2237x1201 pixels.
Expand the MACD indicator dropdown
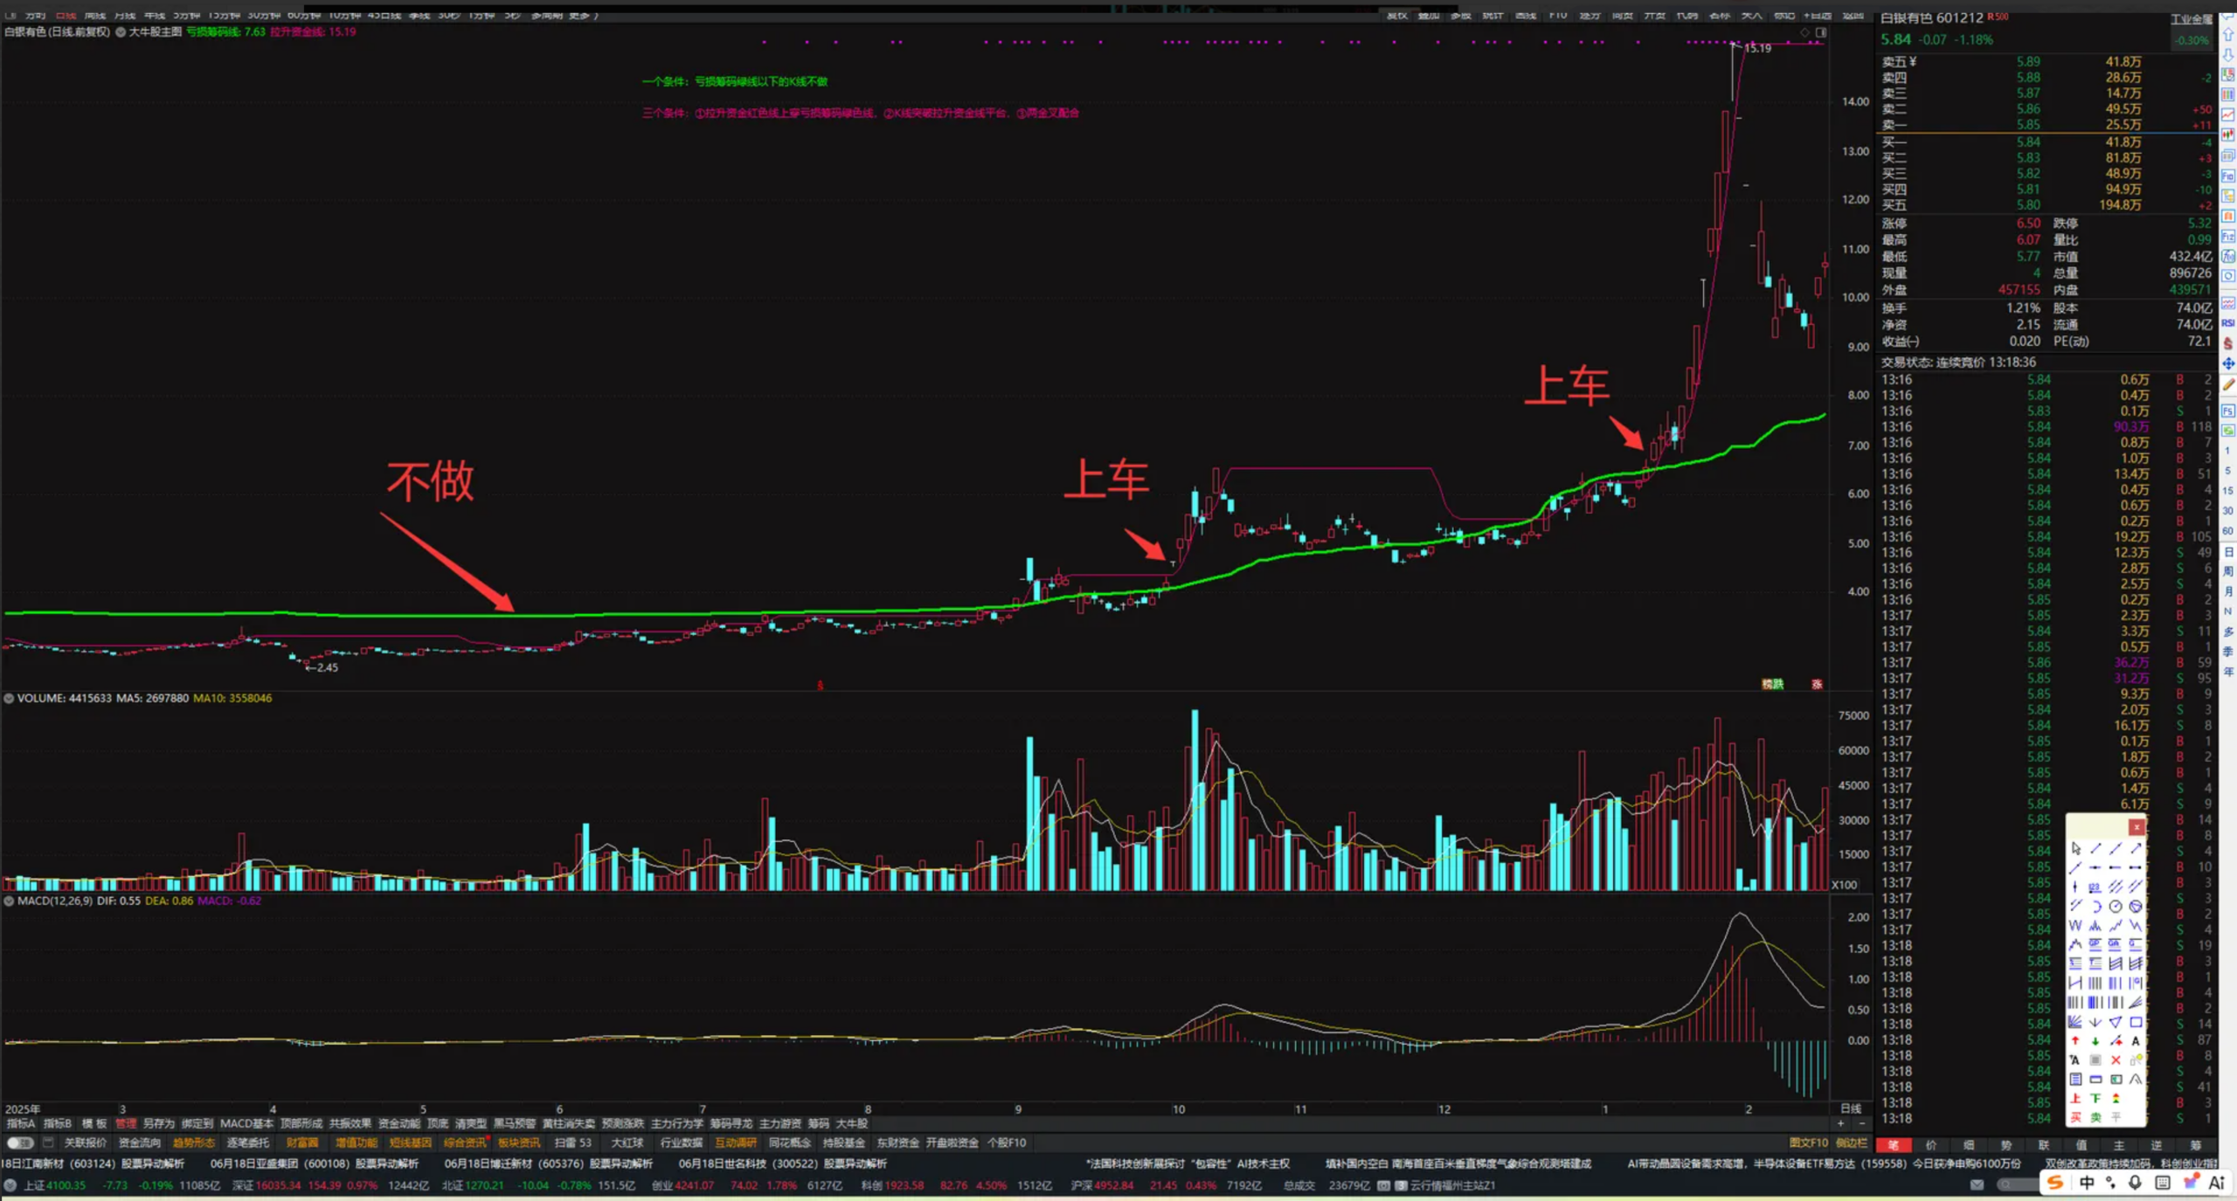tap(9, 901)
